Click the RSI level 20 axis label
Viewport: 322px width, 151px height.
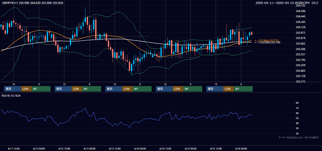click(297, 133)
